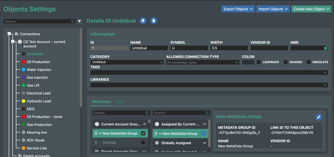
Task: Enable the Loopback checkbox
Action: pyautogui.click(x=259, y=62)
